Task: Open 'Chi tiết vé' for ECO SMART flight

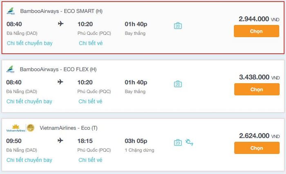Action: (91, 43)
